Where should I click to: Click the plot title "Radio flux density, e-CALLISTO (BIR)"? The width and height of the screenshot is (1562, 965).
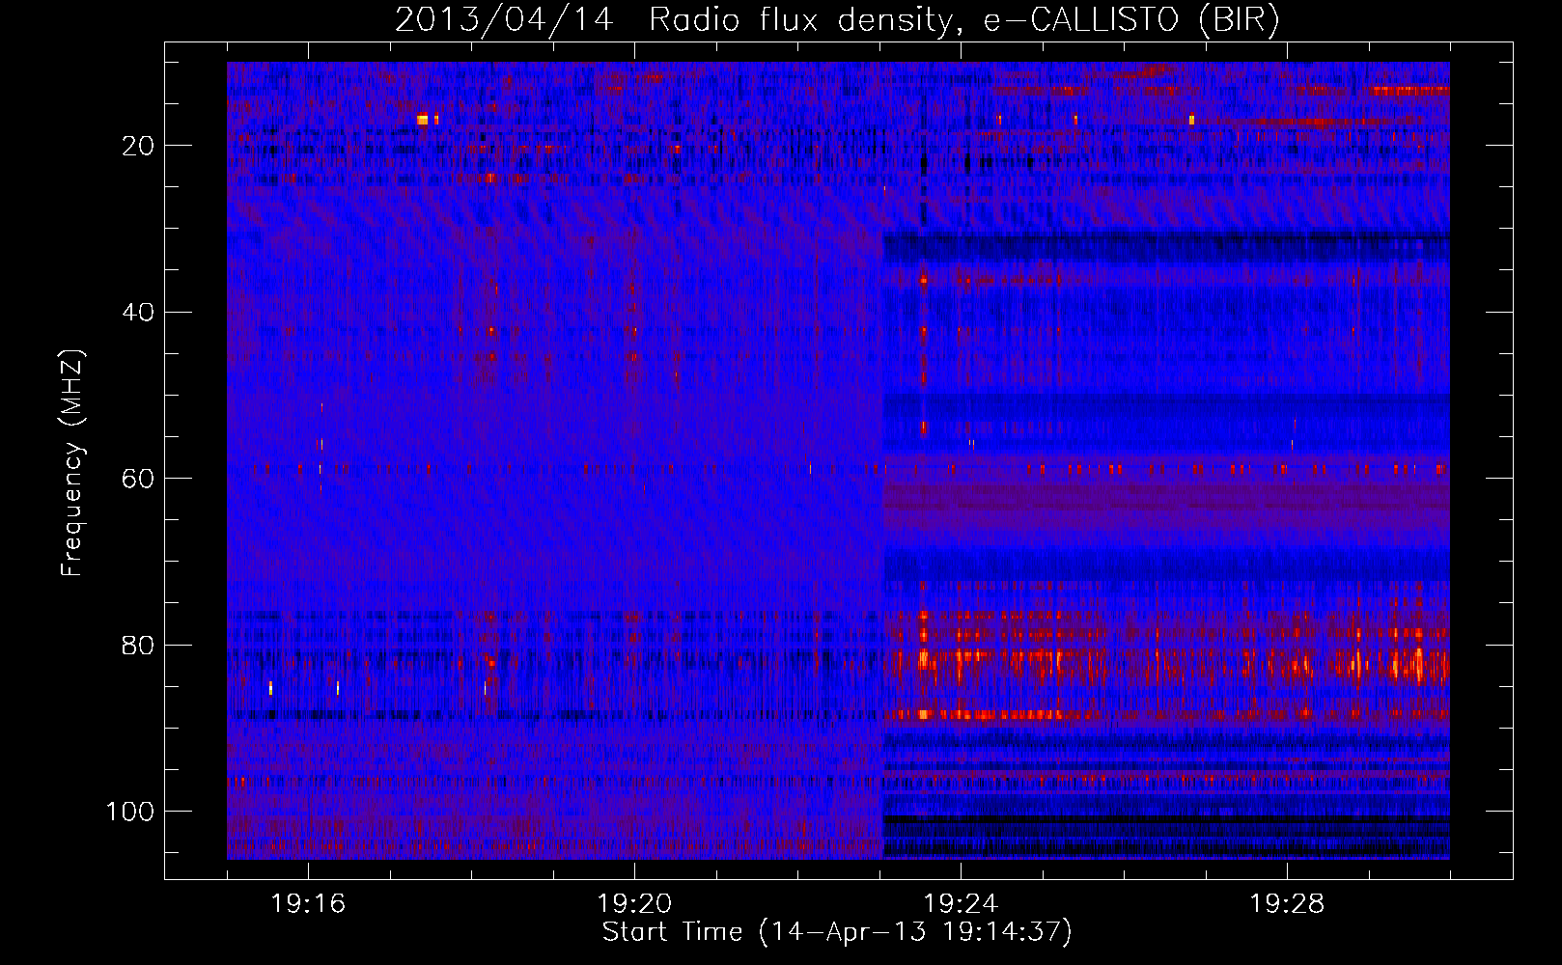click(x=963, y=20)
